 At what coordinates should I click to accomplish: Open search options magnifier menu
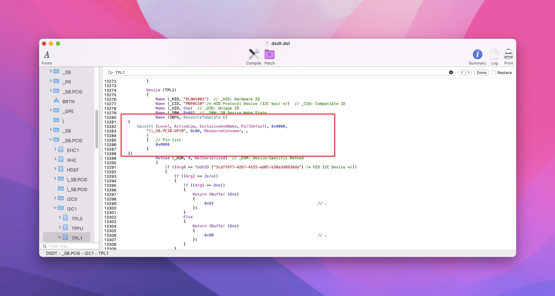[110, 73]
